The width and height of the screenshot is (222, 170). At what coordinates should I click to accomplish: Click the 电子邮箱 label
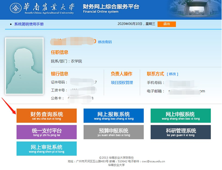(156, 91)
